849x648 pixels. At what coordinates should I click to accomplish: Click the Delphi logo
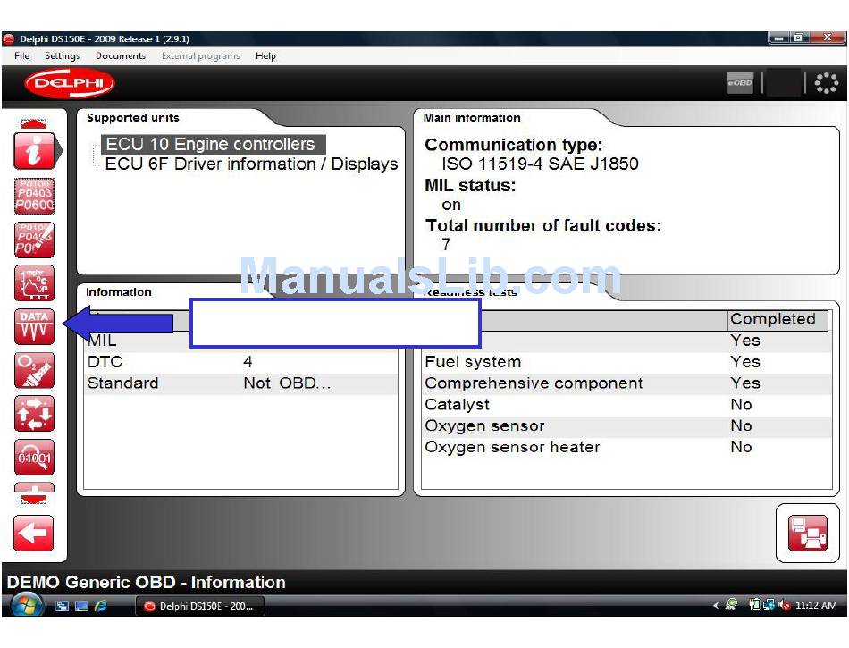[x=70, y=83]
